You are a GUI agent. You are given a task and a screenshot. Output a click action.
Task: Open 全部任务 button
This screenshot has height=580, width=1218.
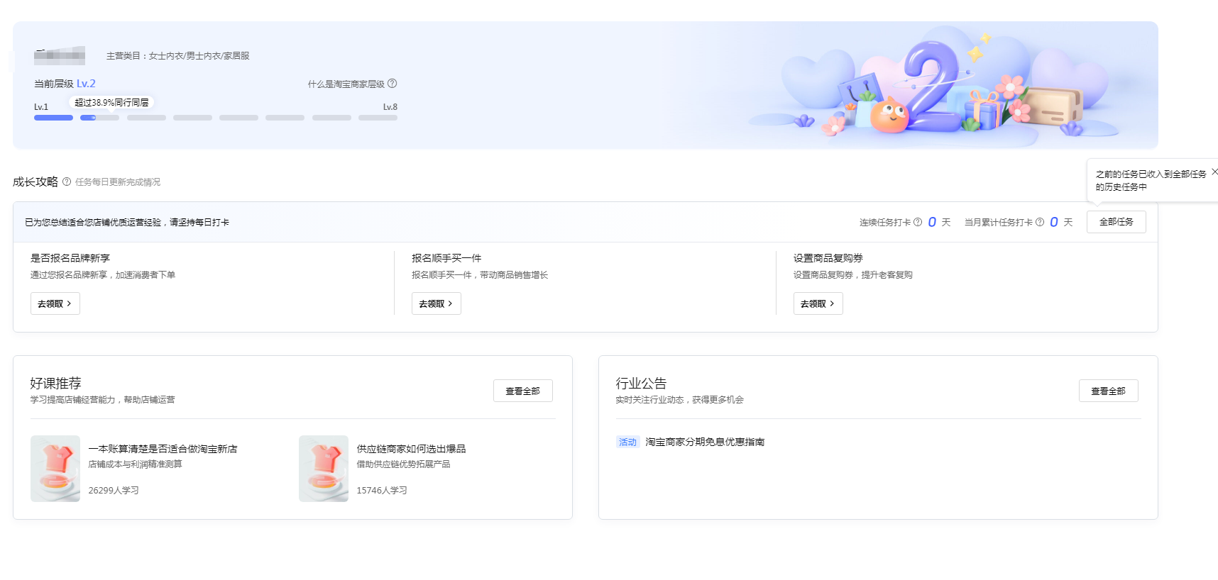[x=1116, y=222]
